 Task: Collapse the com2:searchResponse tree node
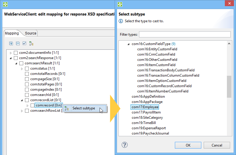coord(11,58)
